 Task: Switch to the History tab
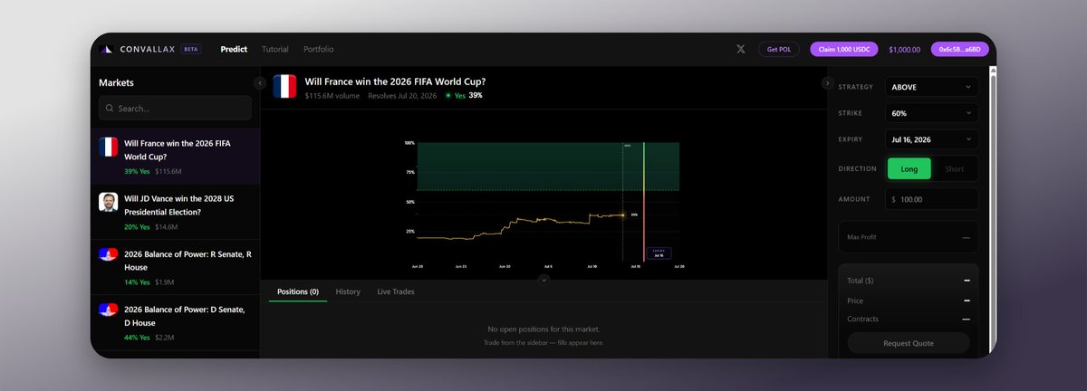(348, 291)
